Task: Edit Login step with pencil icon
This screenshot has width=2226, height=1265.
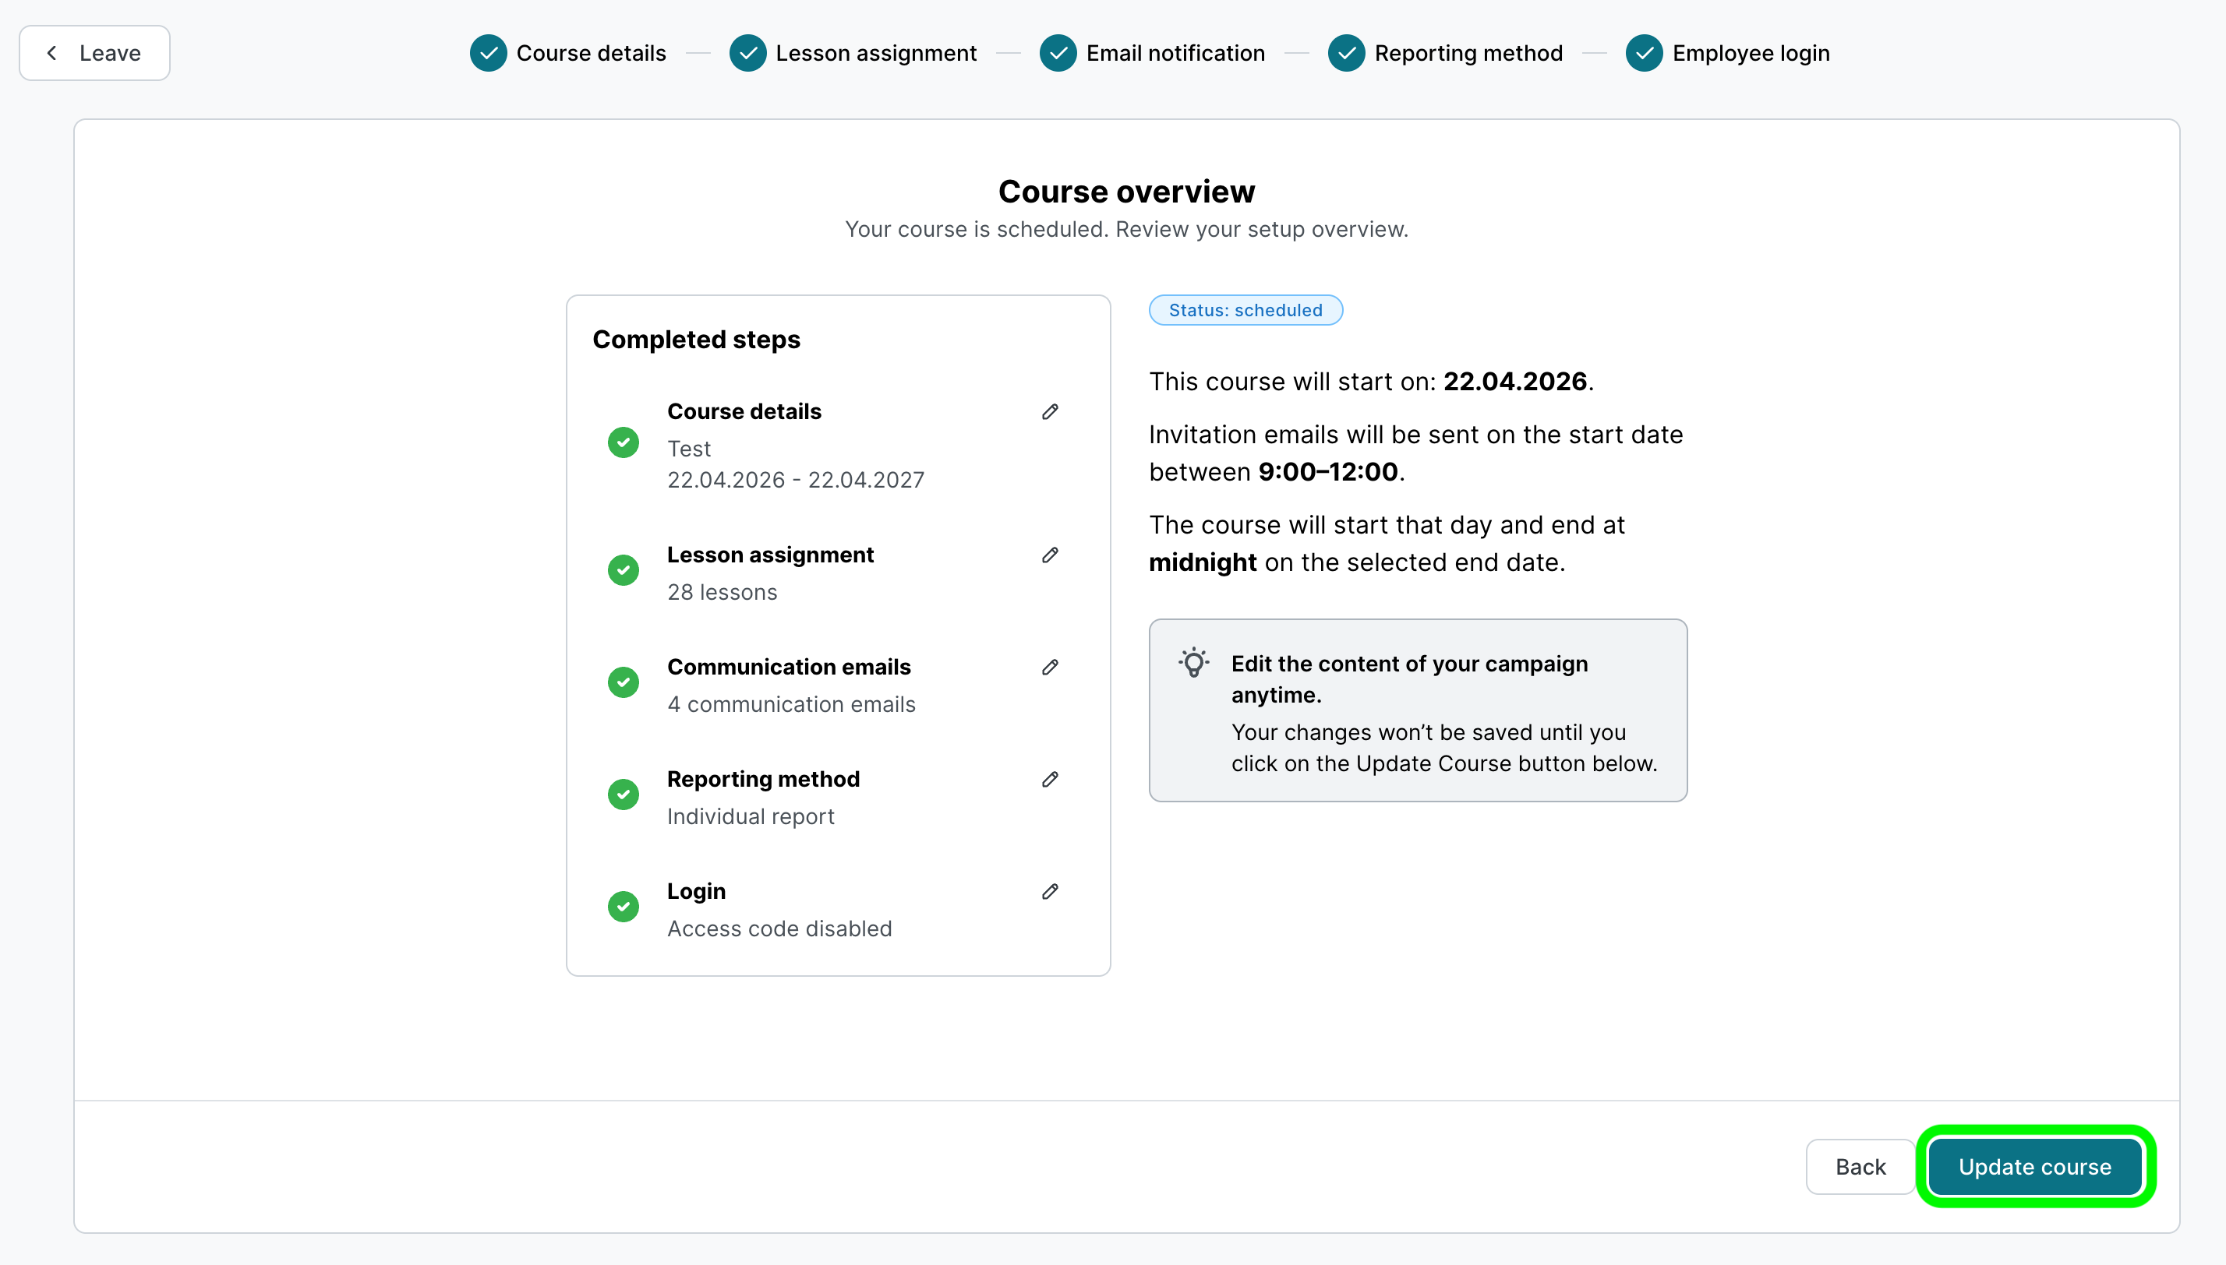Action: pyautogui.click(x=1049, y=891)
